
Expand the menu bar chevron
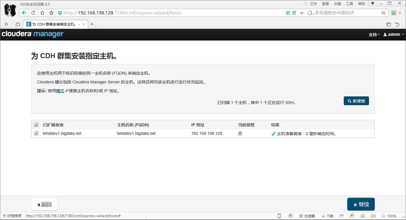306,4
